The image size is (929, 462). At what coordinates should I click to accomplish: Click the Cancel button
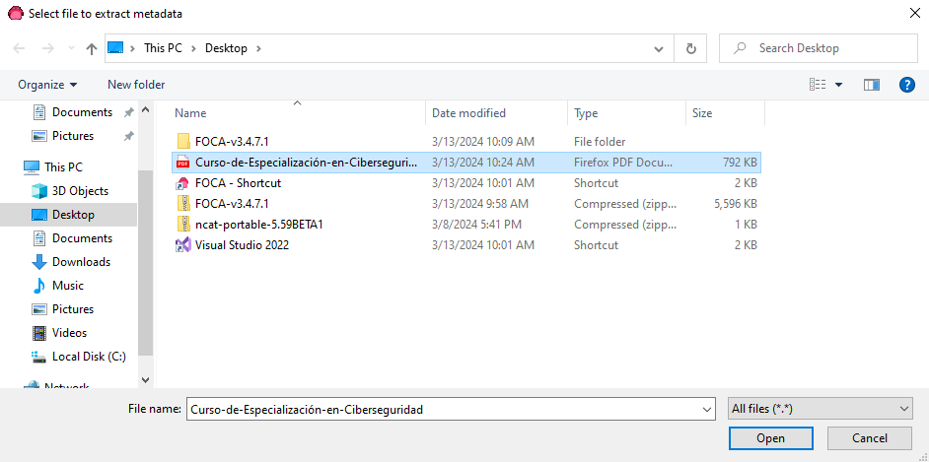[869, 438]
